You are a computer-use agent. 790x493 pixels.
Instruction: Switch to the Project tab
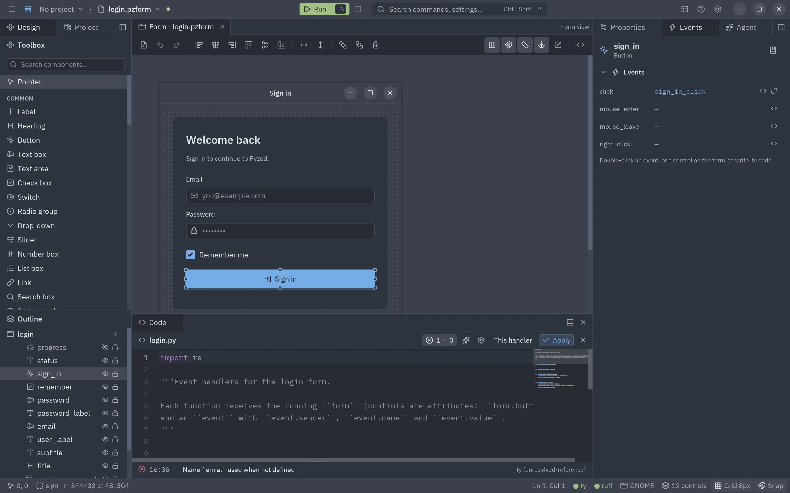[86, 27]
